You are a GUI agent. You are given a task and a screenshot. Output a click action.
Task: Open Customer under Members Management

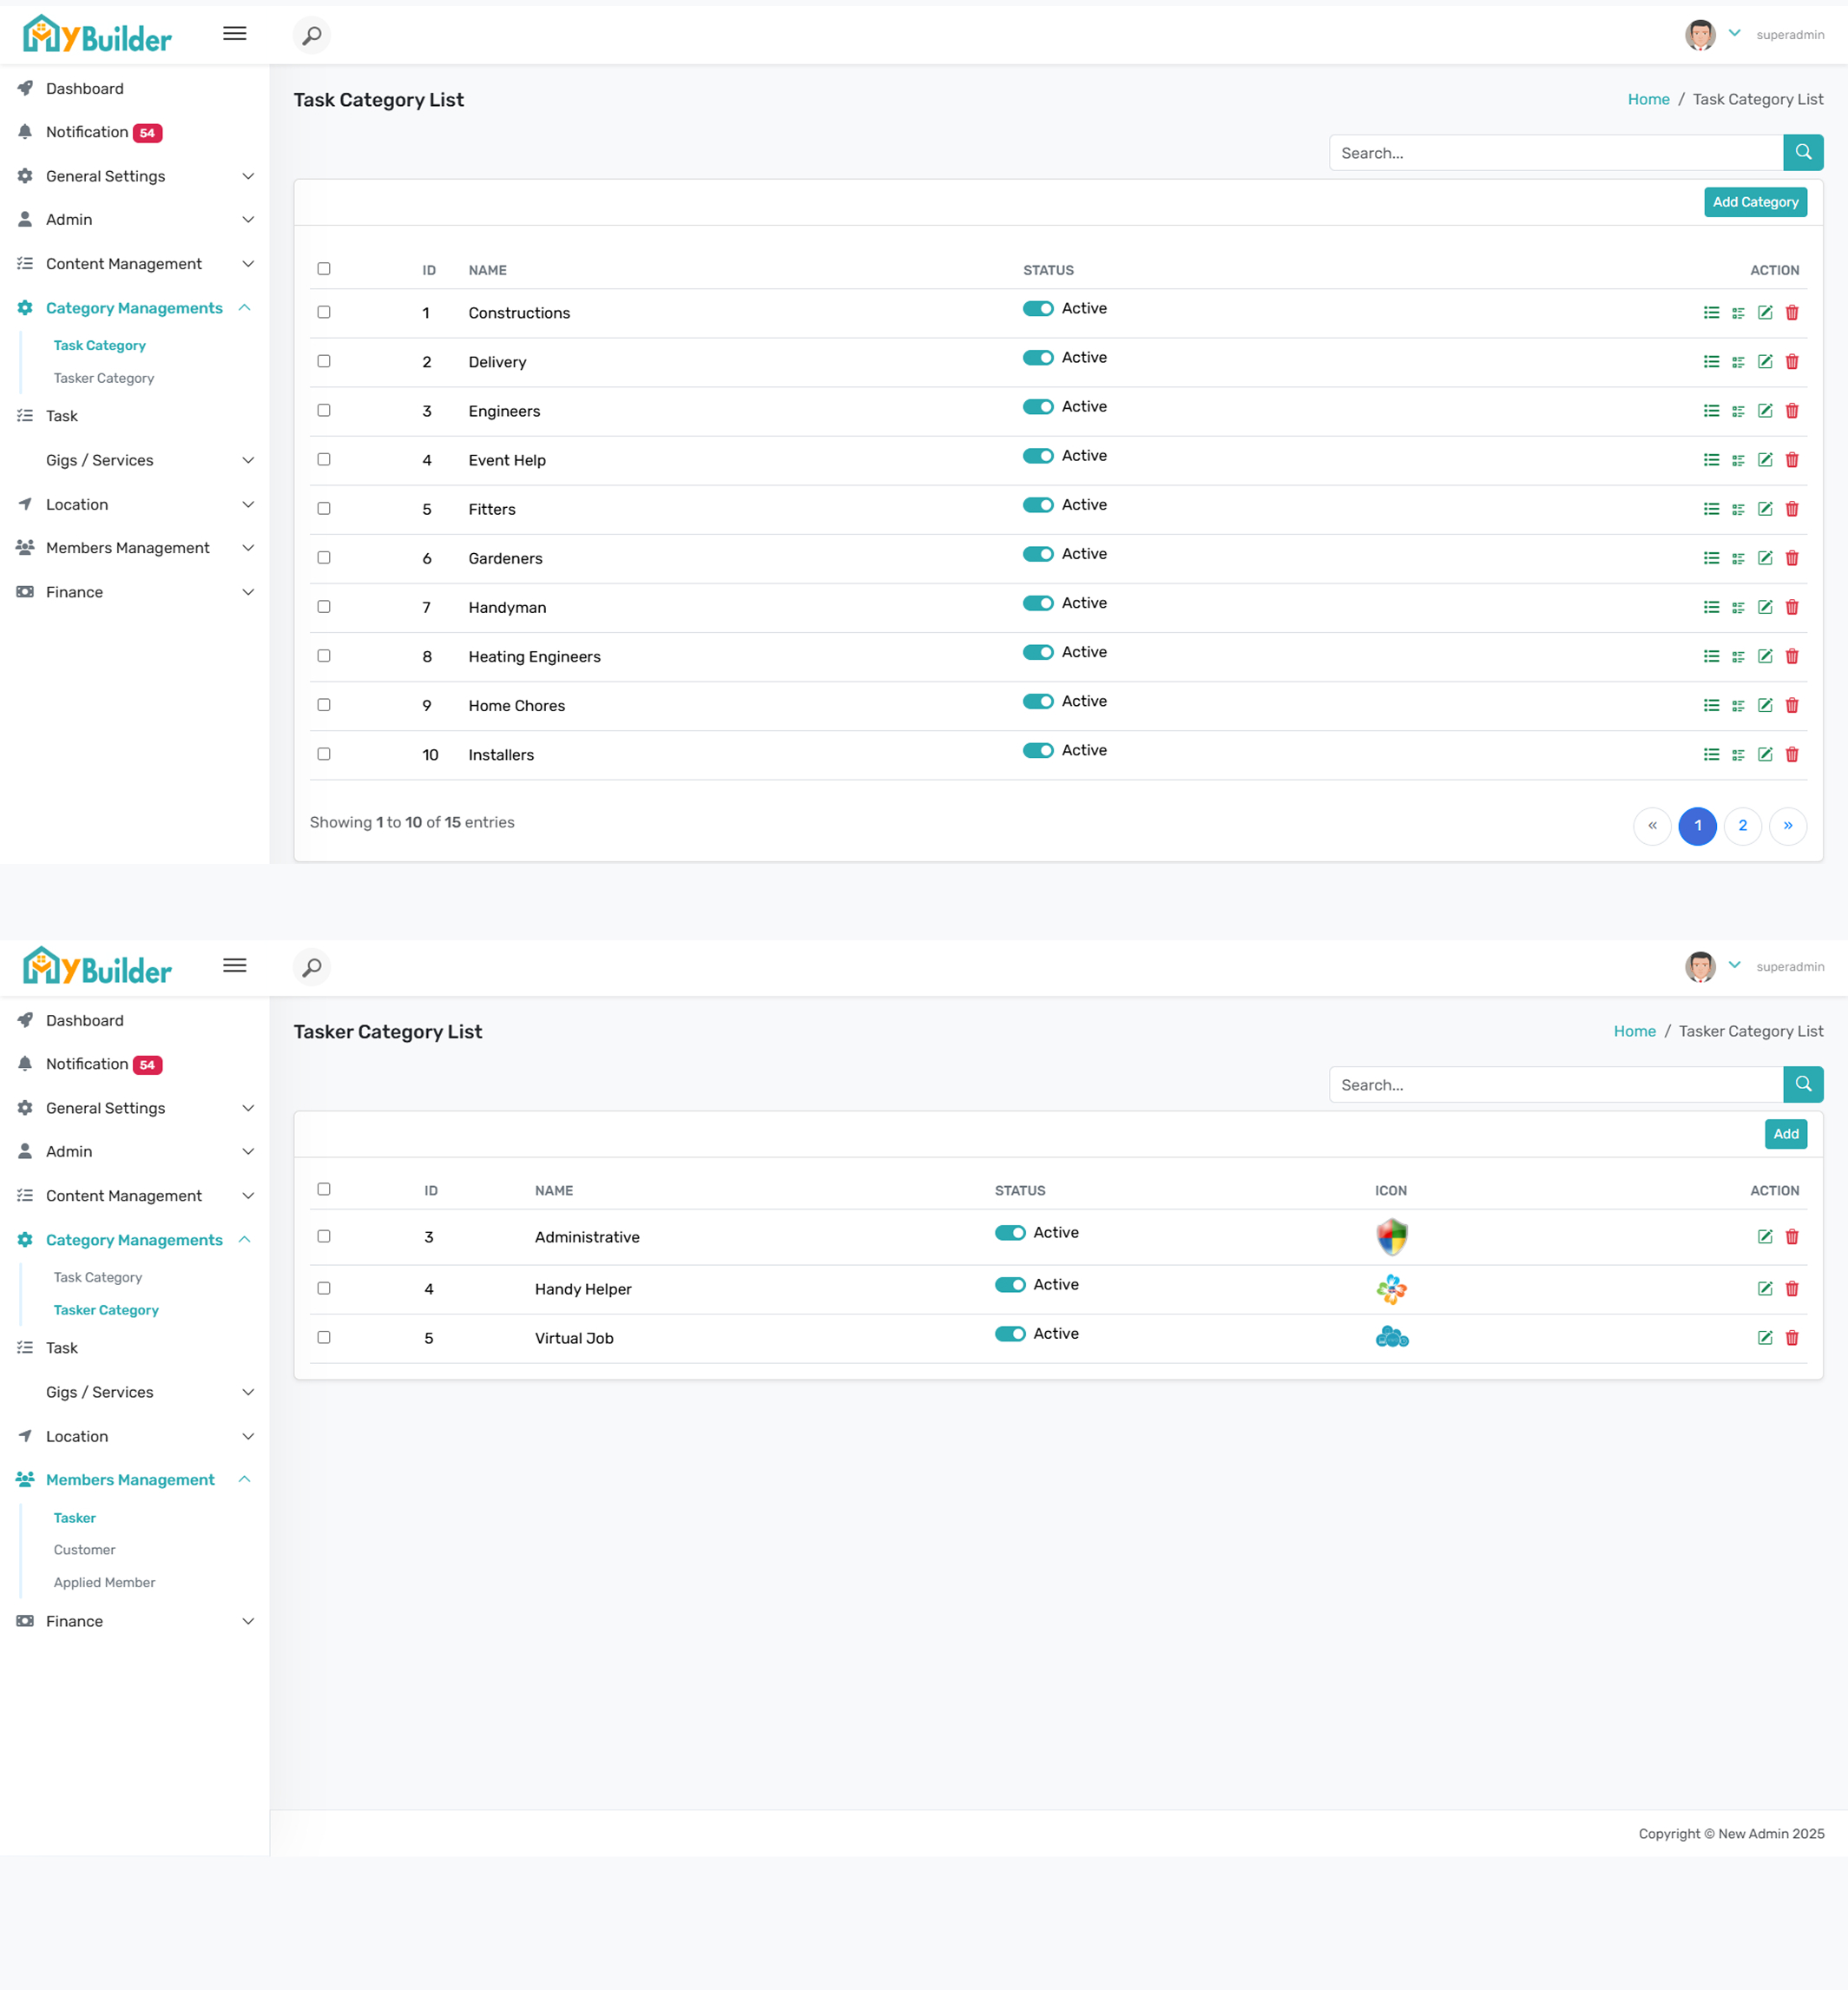[84, 1550]
